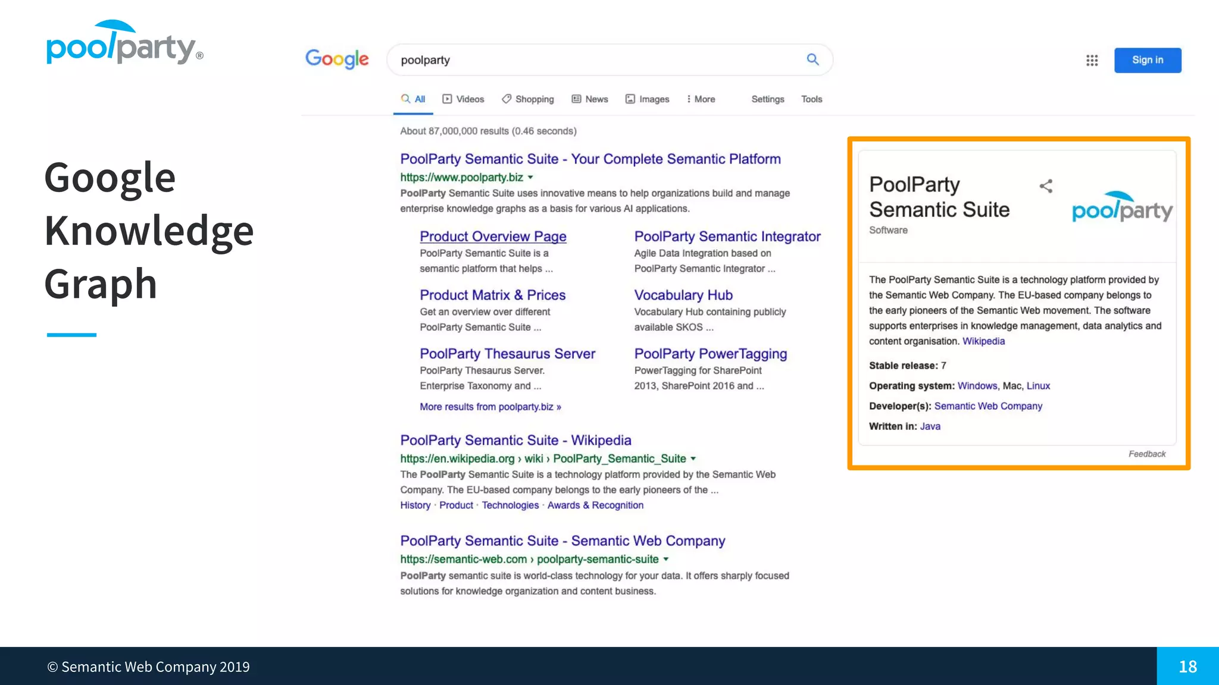1219x685 pixels.
Task: Click the Java link in knowledge panel
Action: click(930, 426)
